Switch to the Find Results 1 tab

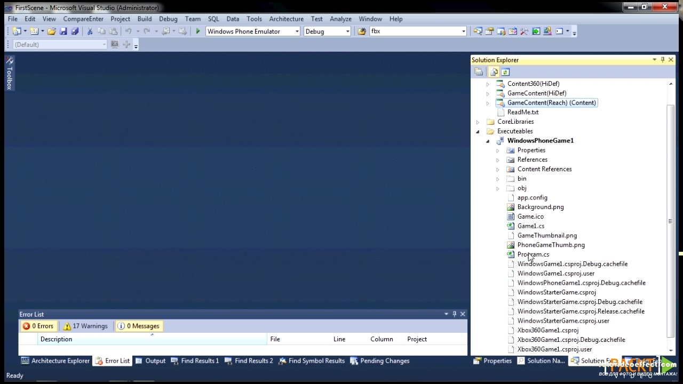195,361
